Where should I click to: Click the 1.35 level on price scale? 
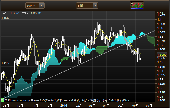[160, 62]
